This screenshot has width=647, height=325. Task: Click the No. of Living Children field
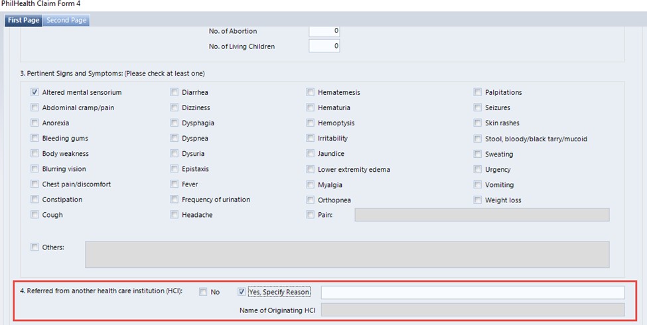pyautogui.click(x=324, y=46)
